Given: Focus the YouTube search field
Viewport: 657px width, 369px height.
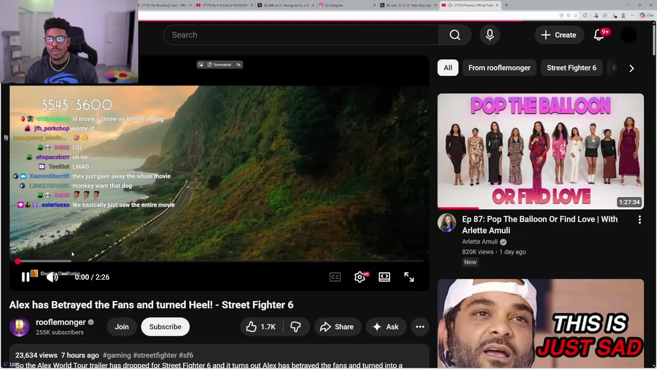Looking at the screenshot, I should 301,35.
